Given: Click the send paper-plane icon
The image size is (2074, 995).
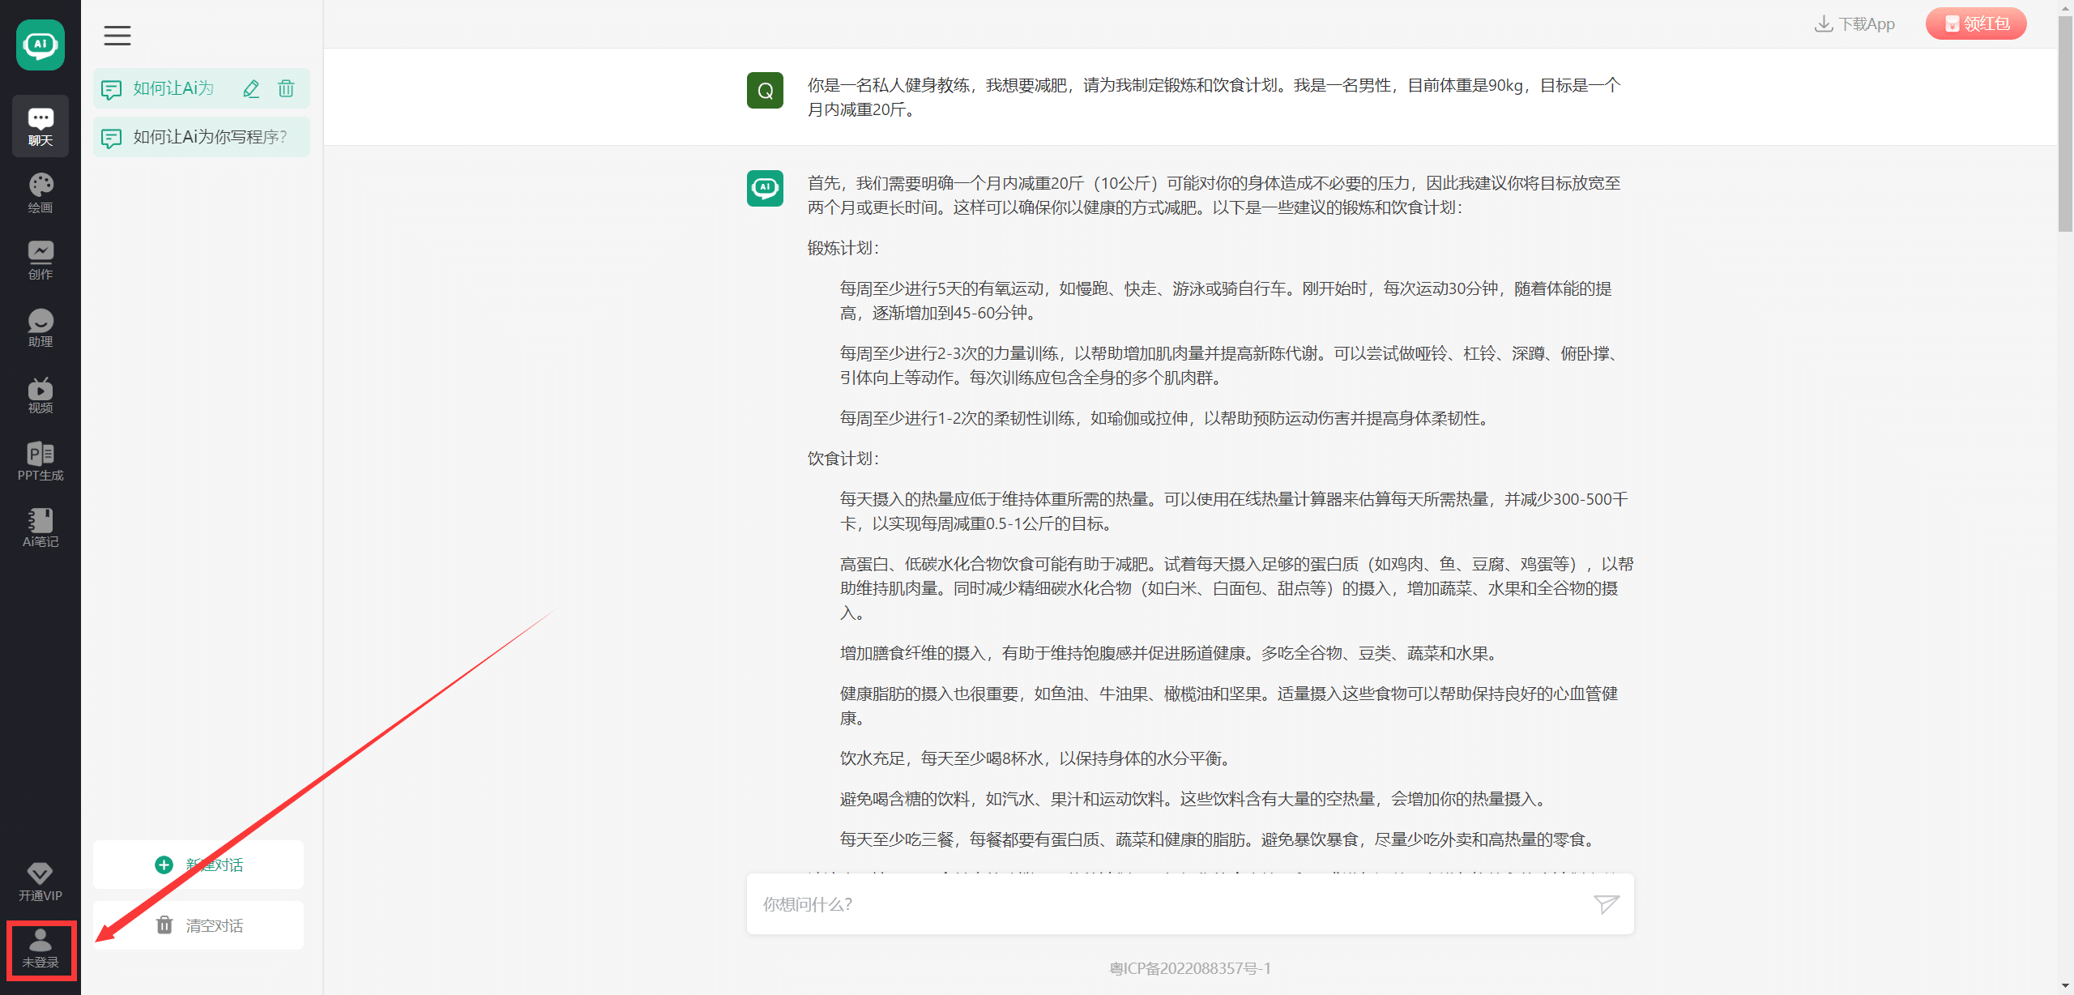Looking at the screenshot, I should (x=1606, y=903).
